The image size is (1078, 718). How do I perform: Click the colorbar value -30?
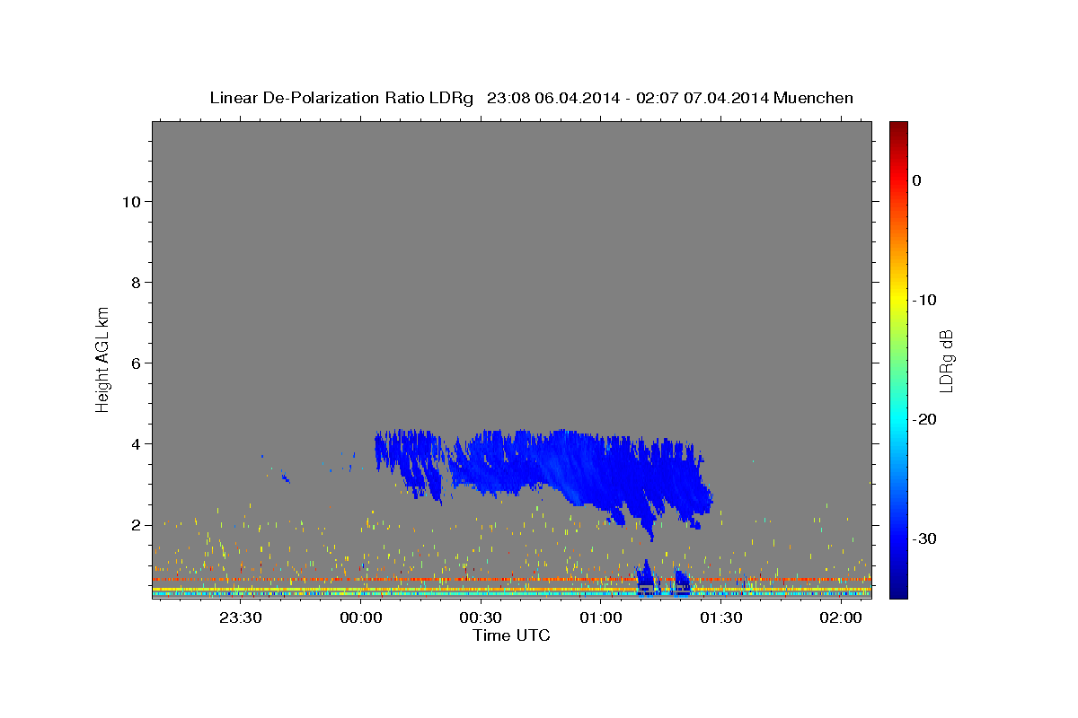(926, 538)
